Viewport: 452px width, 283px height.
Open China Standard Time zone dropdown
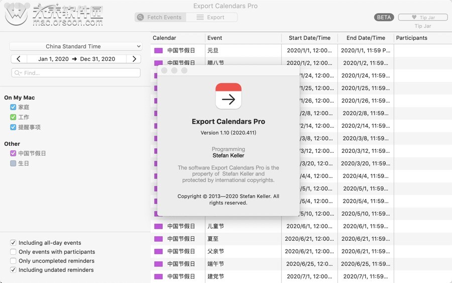point(76,46)
